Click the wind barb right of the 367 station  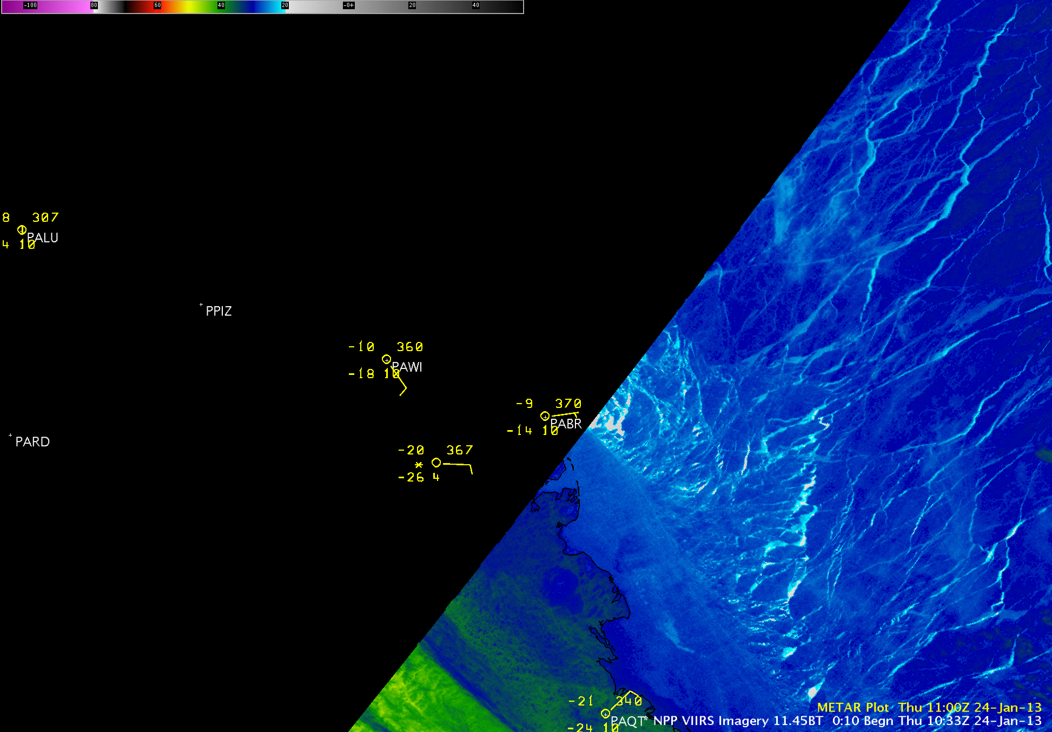click(458, 468)
